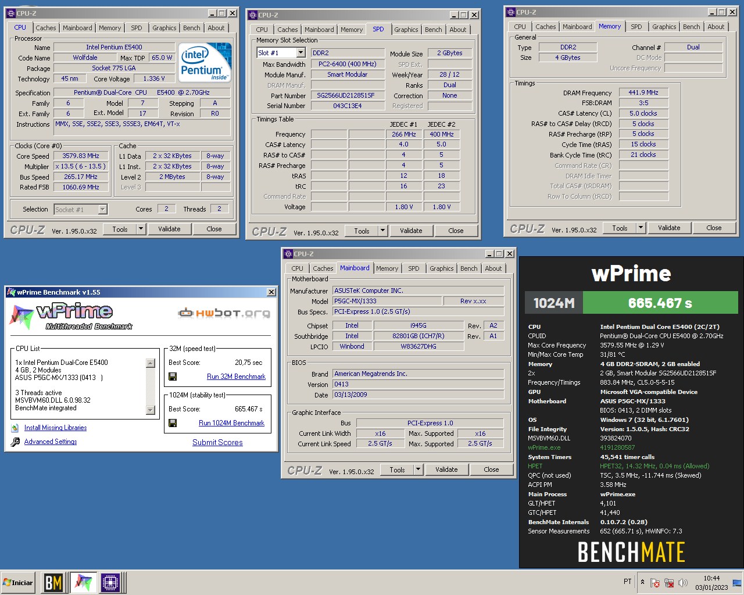Click the PT language indicator
This screenshot has width=744, height=595.
(628, 582)
